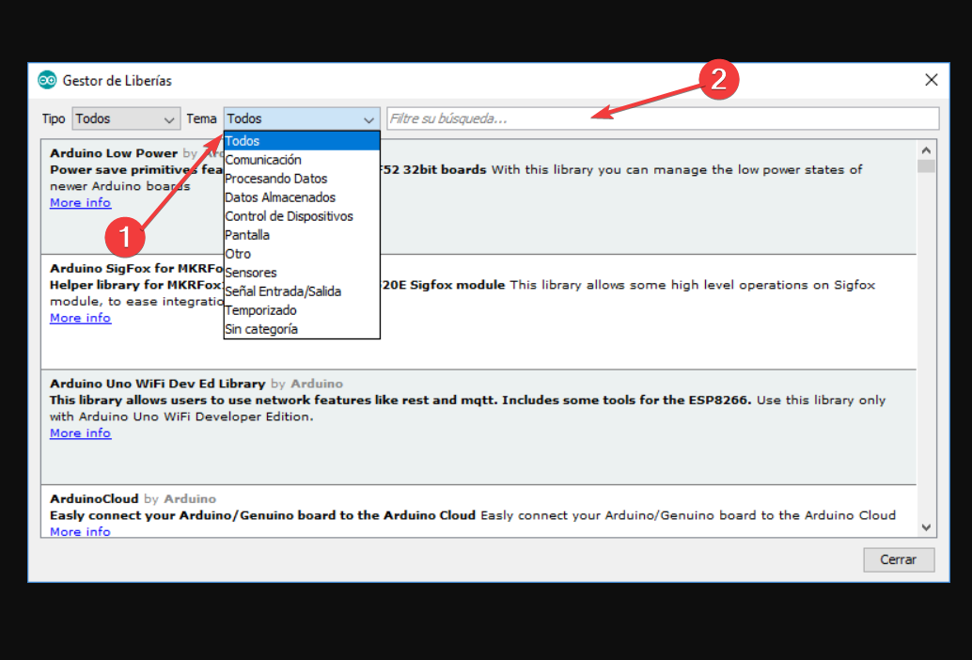Choose Comunicación from the Tema list
972x660 pixels.
click(x=302, y=160)
